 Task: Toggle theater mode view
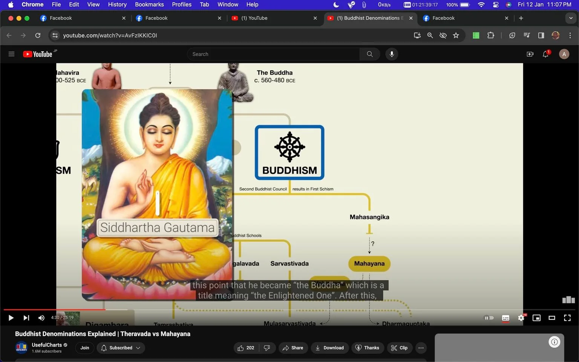552,318
